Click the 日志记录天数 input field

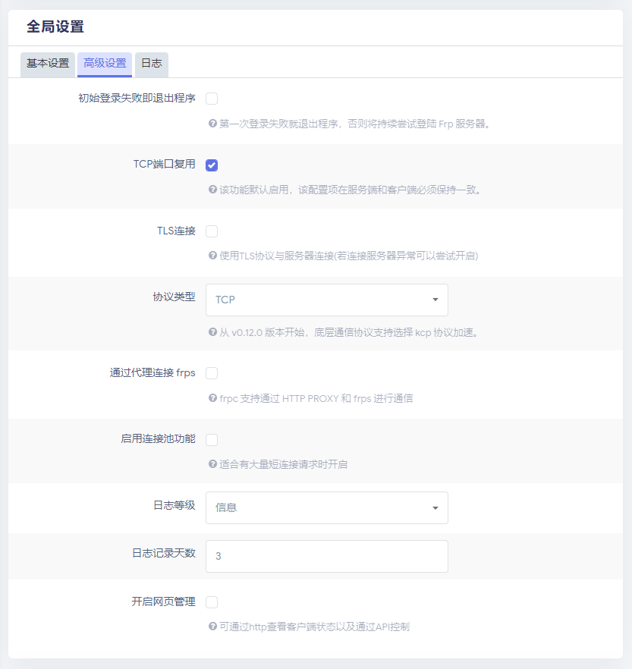click(326, 556)
